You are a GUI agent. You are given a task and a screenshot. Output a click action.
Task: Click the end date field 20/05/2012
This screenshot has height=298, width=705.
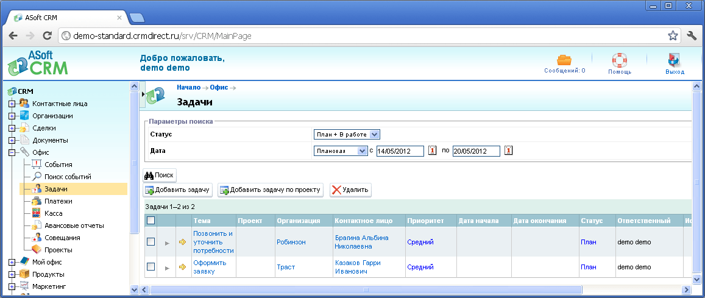pos(476,151)
